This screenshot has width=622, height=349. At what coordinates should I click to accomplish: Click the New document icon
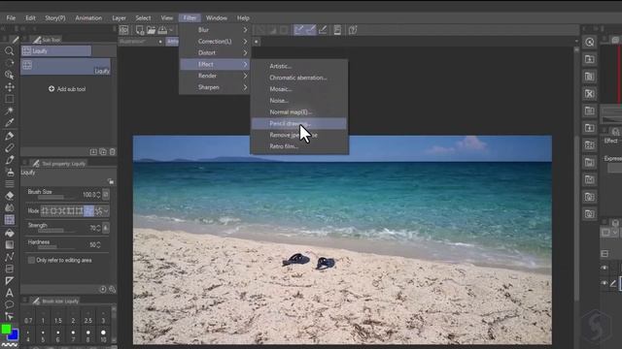[140, 30]
